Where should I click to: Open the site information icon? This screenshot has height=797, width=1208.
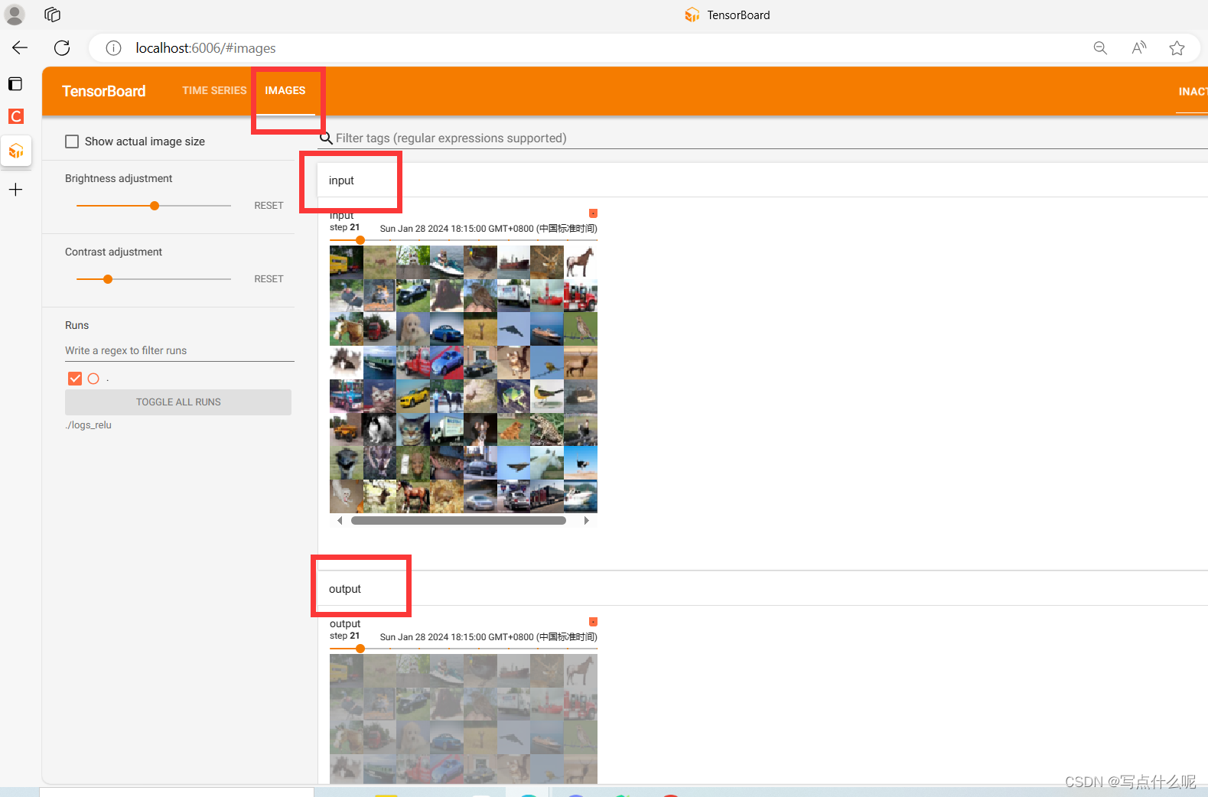click(x=113, y=48)
